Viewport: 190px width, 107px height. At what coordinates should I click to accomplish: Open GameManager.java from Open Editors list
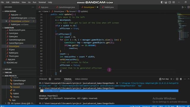[x=19, y=18]
